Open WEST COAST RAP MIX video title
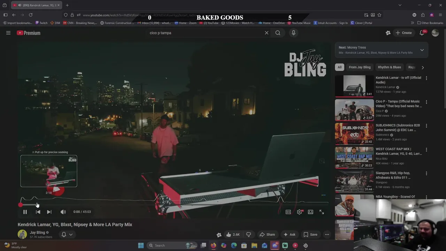Screen dimensions: 446x251 (399, 151)
